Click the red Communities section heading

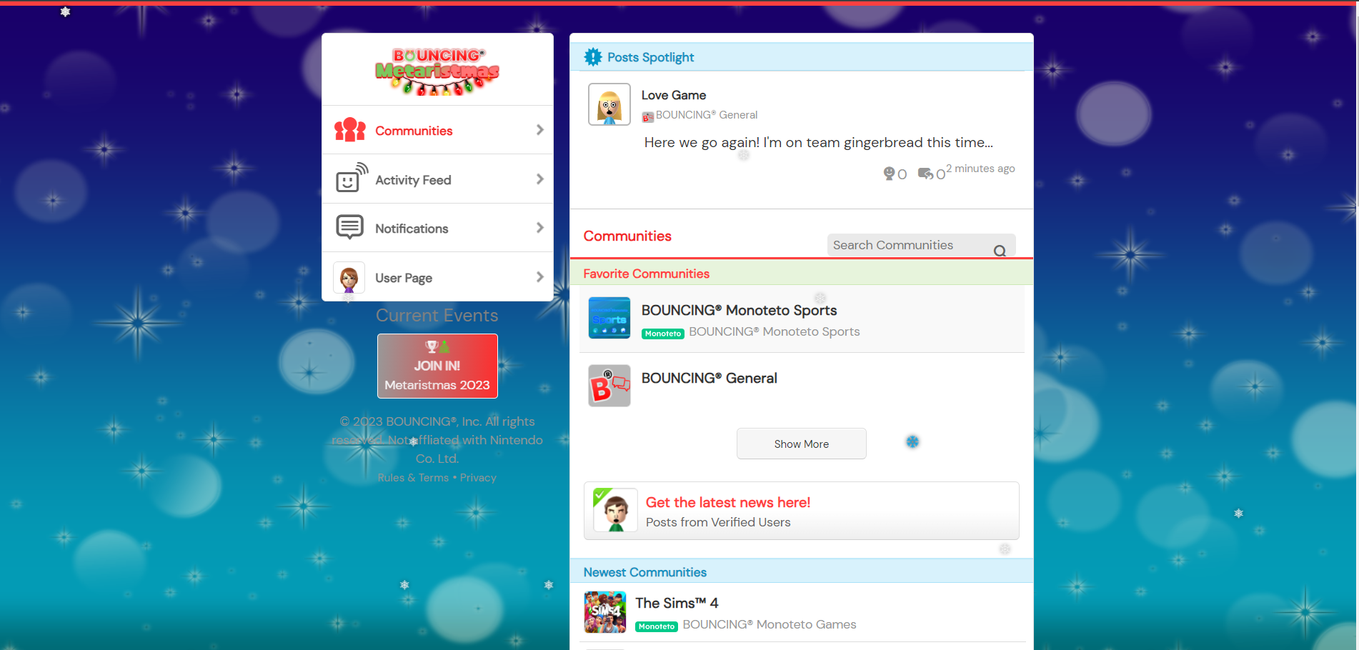pos(627,236)
